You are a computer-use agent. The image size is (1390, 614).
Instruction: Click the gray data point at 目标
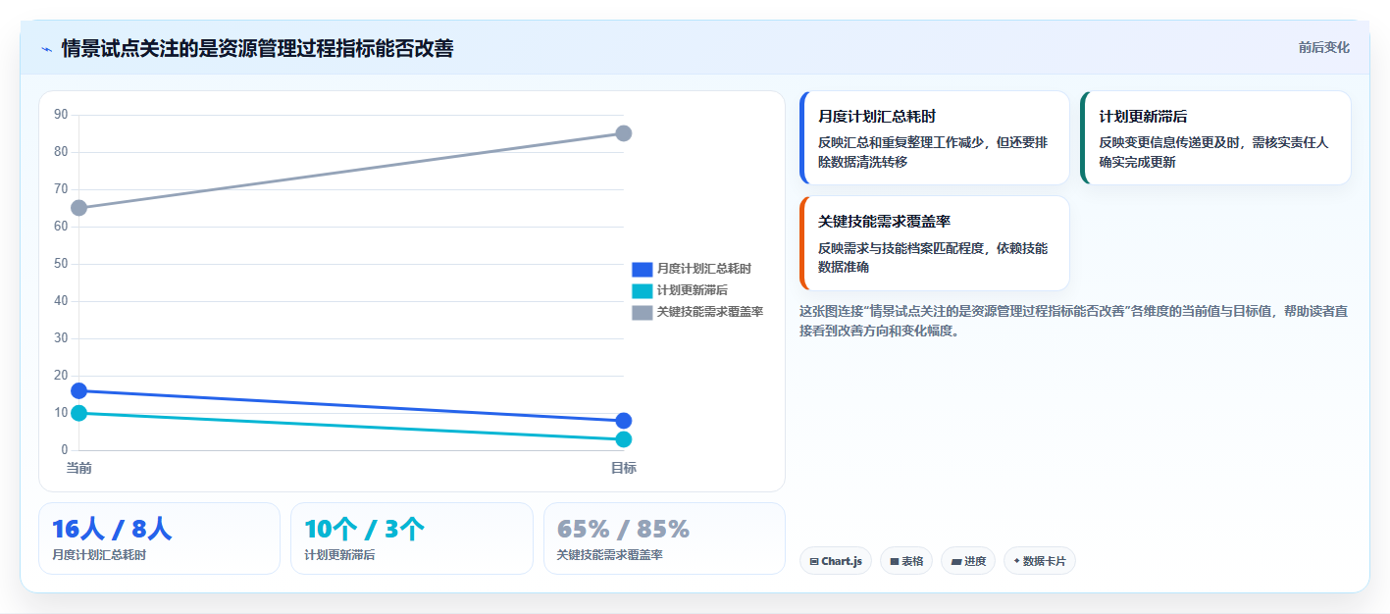[x=623, y=133]
